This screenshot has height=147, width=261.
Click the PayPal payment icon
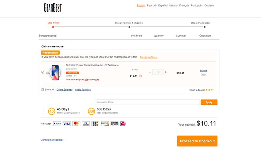pos(57,124)
